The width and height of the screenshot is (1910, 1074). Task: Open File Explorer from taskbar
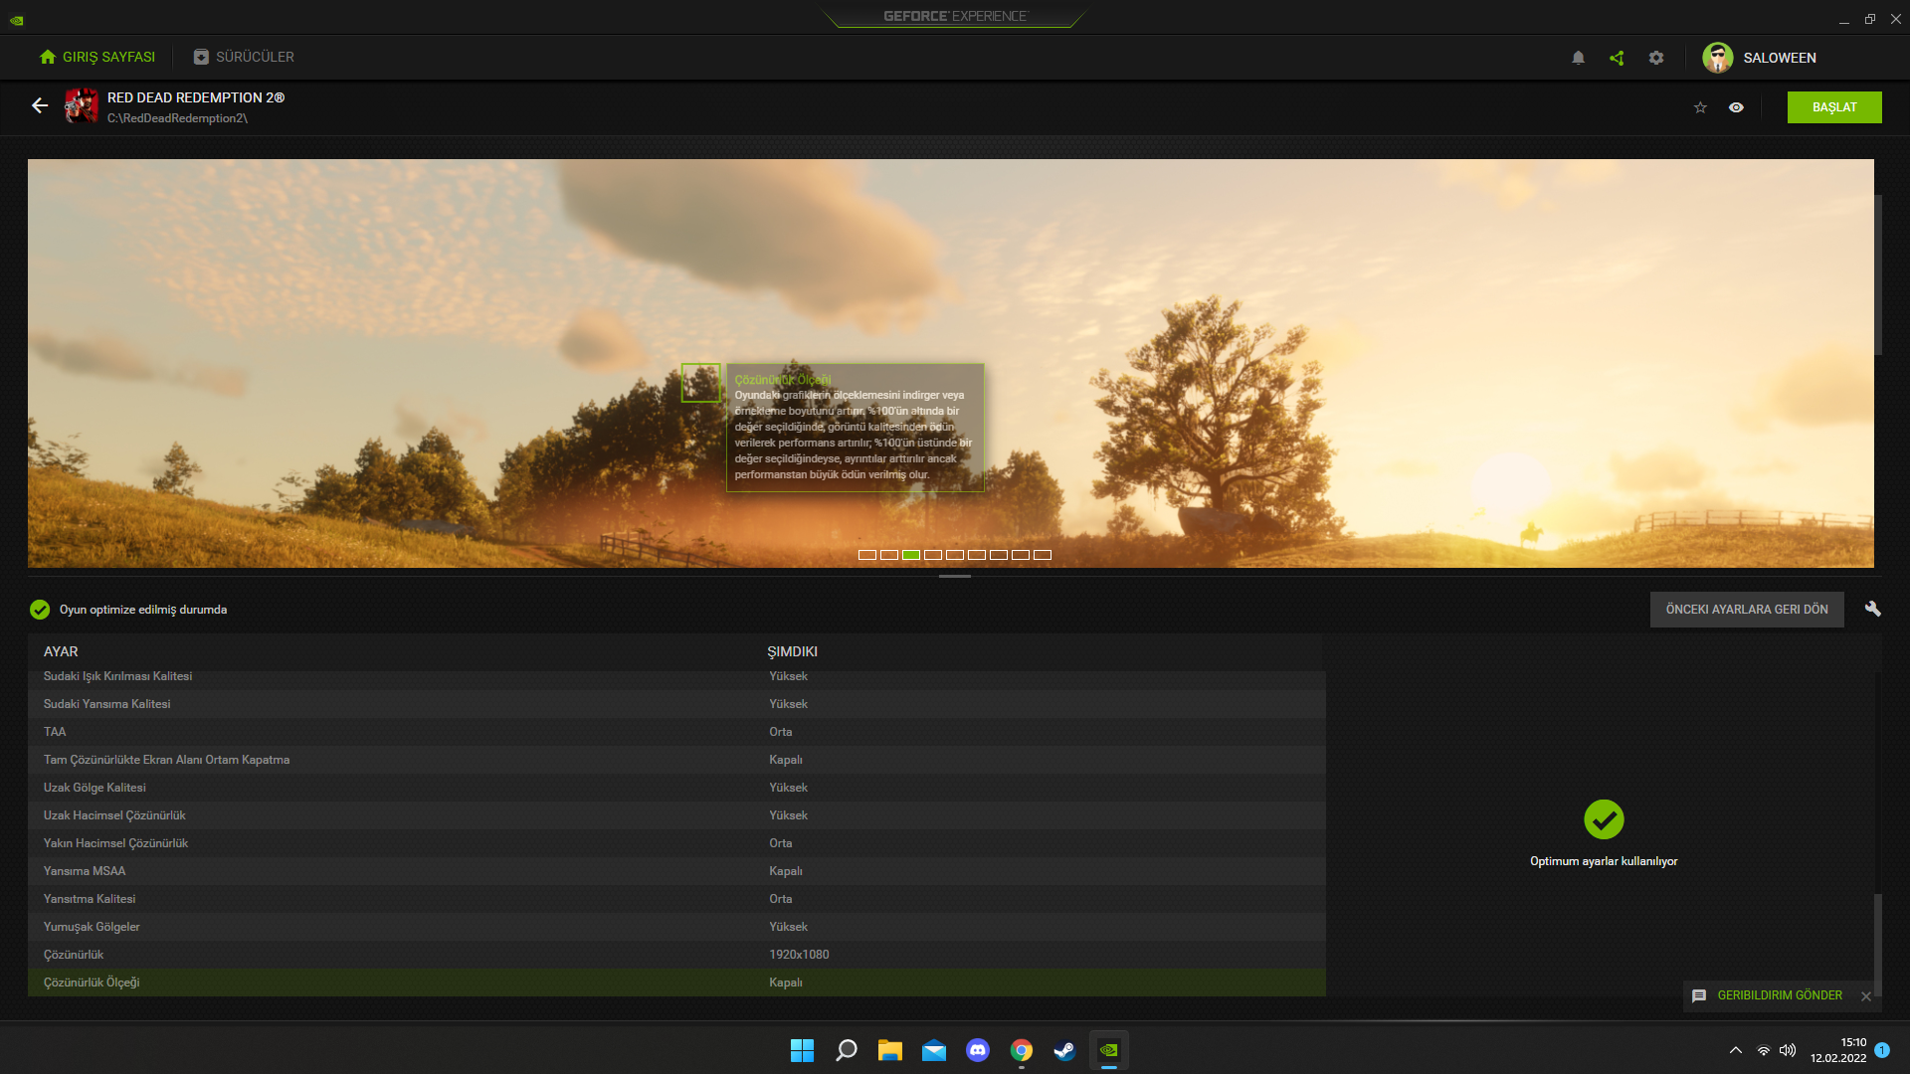point(890,1050)
